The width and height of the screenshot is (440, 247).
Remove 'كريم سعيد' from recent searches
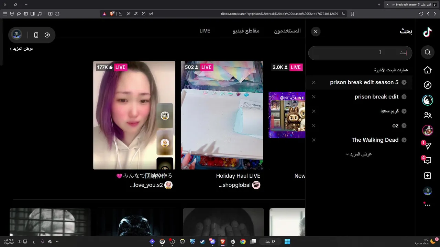pyautogui.click(x=313, y=111)
